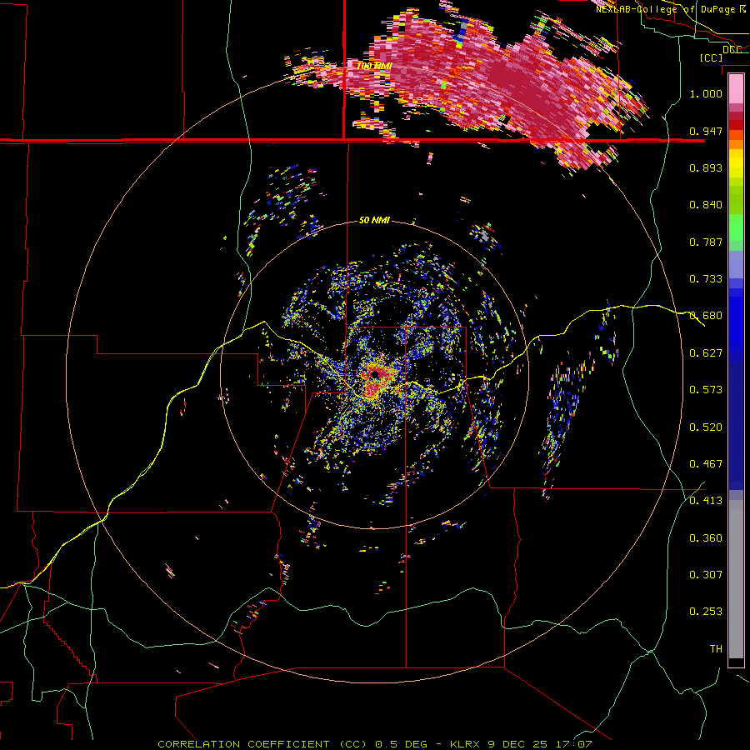Pick the light pink color at top of color bar
The height and width of the screenshot is (750, 750).
736,88
